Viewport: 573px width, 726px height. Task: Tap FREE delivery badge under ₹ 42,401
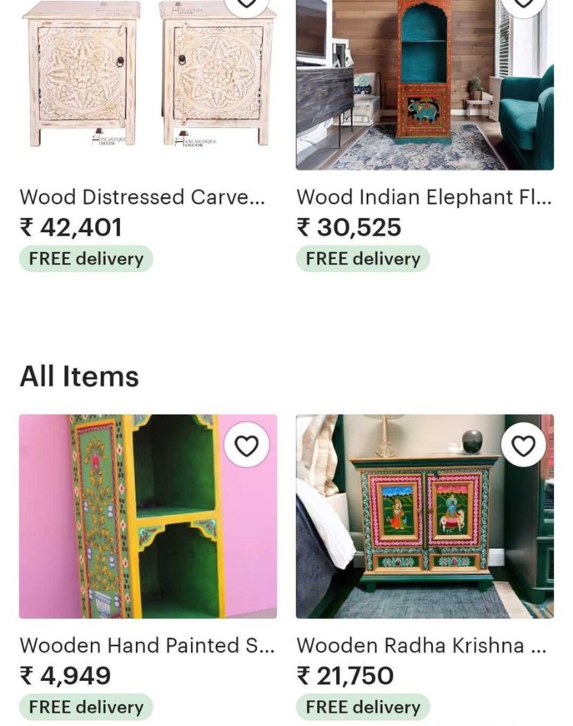point(86,258)
